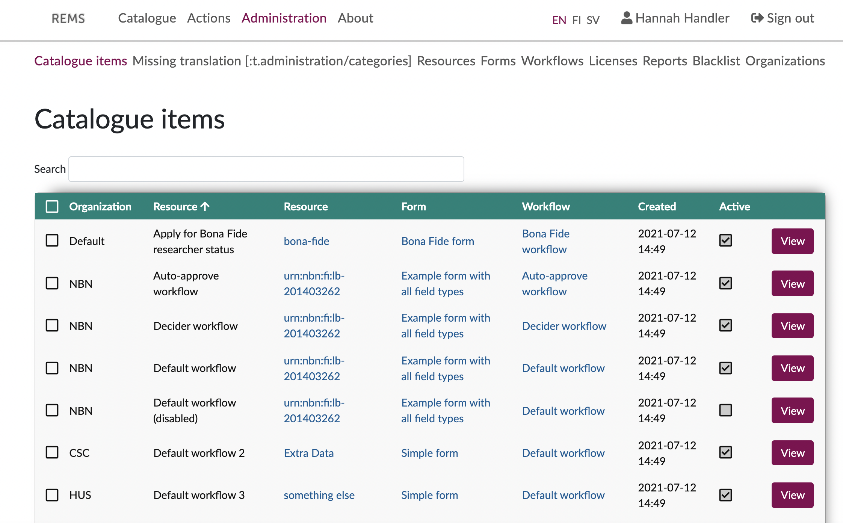
Task: Open the Administration menu
Action: click(x=284, y=18)
